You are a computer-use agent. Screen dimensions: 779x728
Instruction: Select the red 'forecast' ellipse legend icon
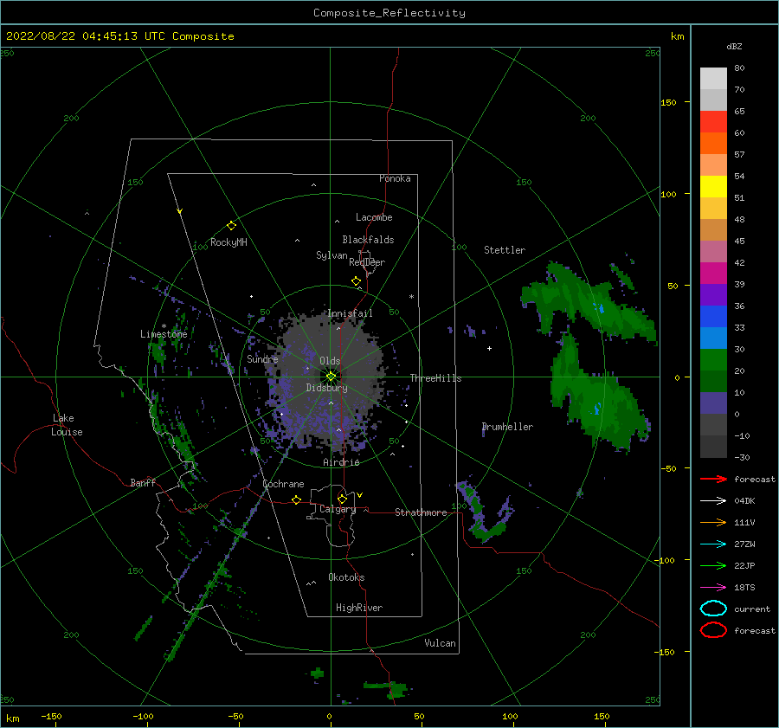coord(713,630)
